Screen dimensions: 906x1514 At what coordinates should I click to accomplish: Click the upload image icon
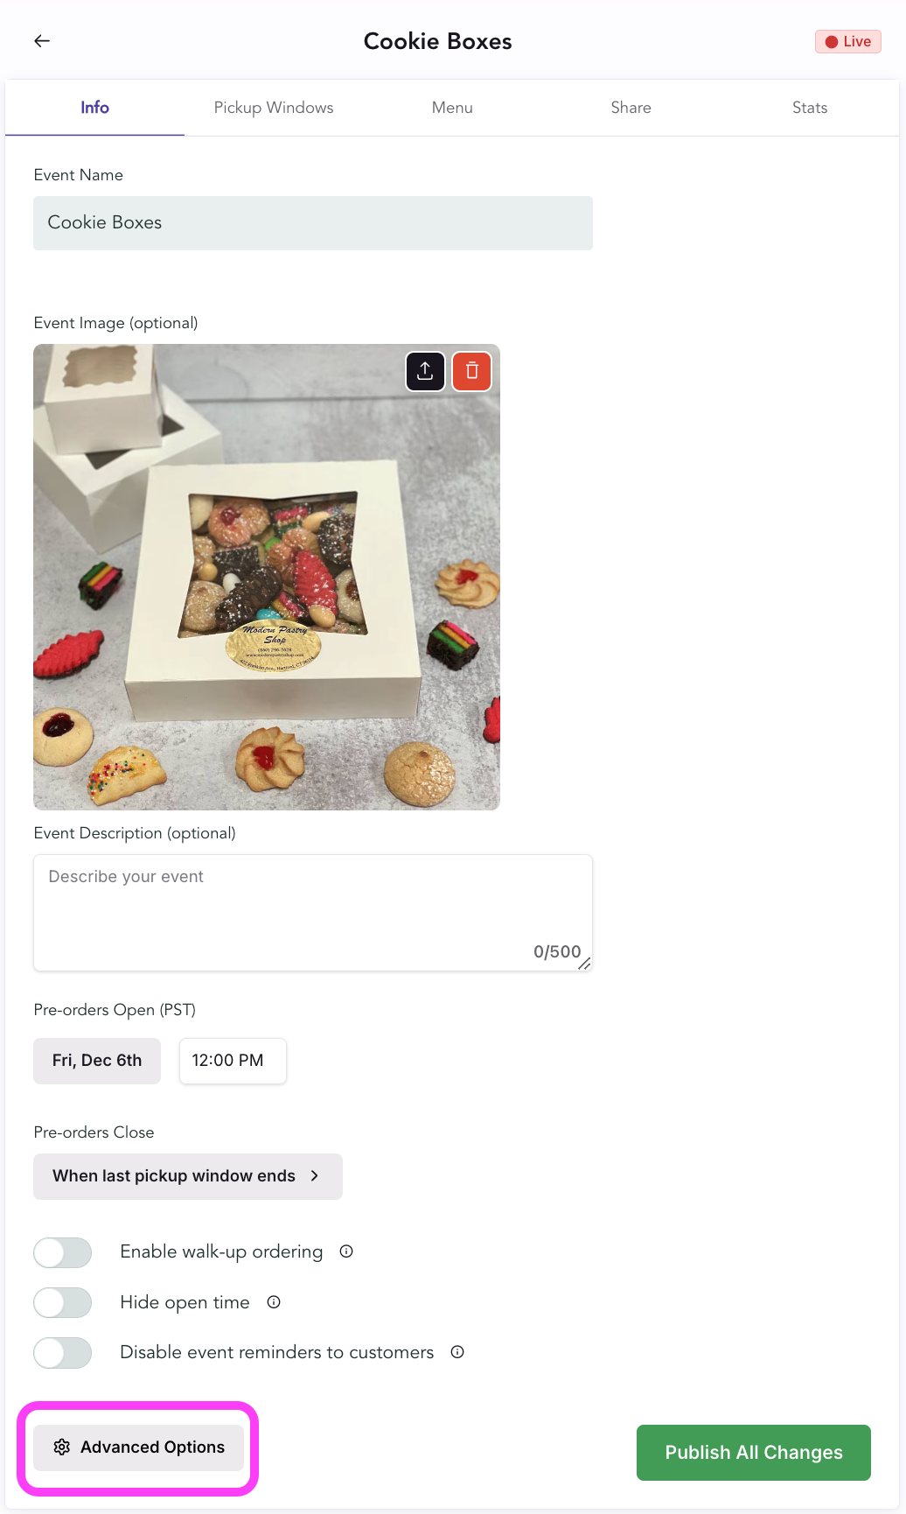425,371
